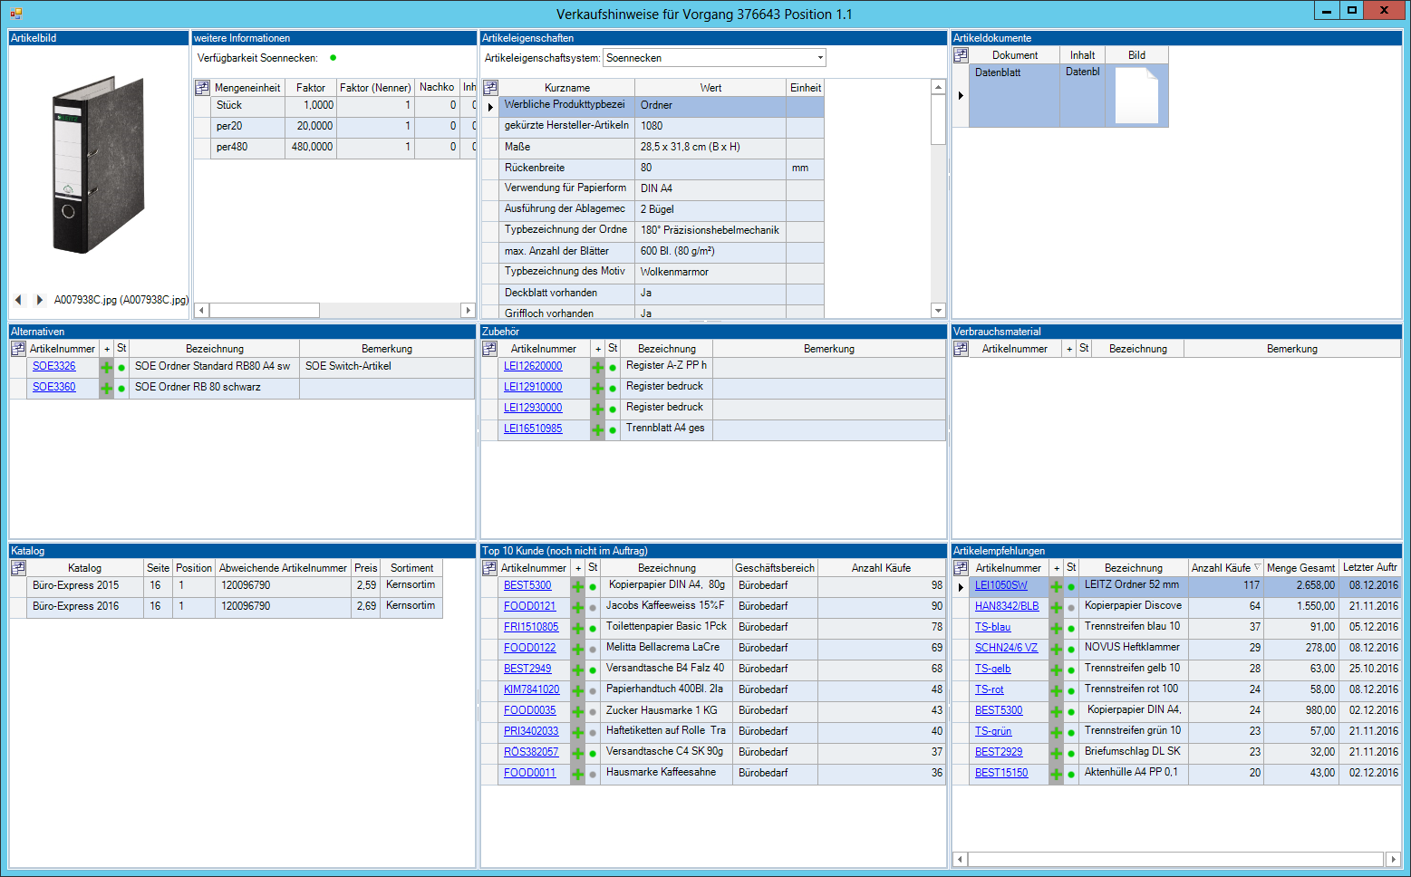Click Geschäftsbereich column header in Top 10

click(774, 568)
